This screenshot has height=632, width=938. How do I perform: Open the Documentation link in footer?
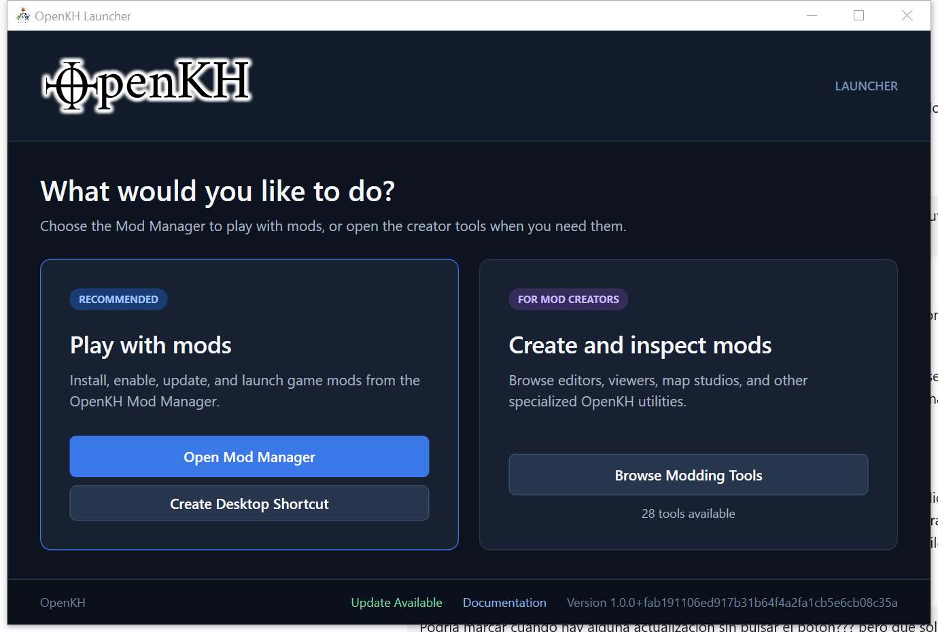[504, 603]
